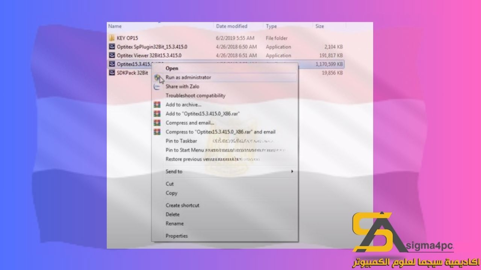Click WinRAR icon beside Compress to rar and email
This screenshot has width=481, height=270.
(x=157, y=132)
